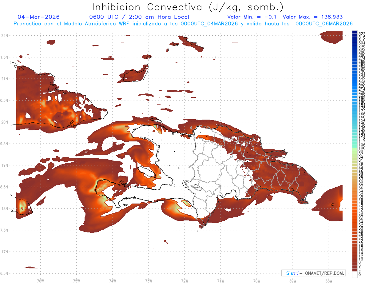Click the '8.5N' latitude label
This screenshot has height=285, width=369.
[5, 187]
